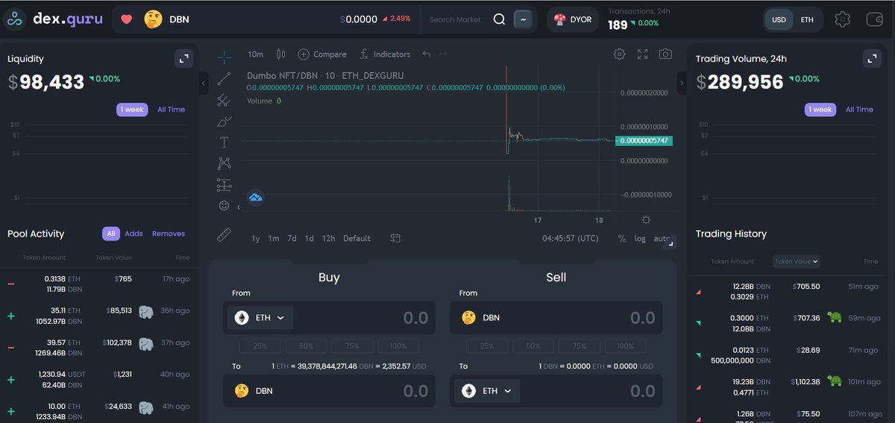Switch currency display to ETH
Screen dimensions: 895x423
[807, 19]
